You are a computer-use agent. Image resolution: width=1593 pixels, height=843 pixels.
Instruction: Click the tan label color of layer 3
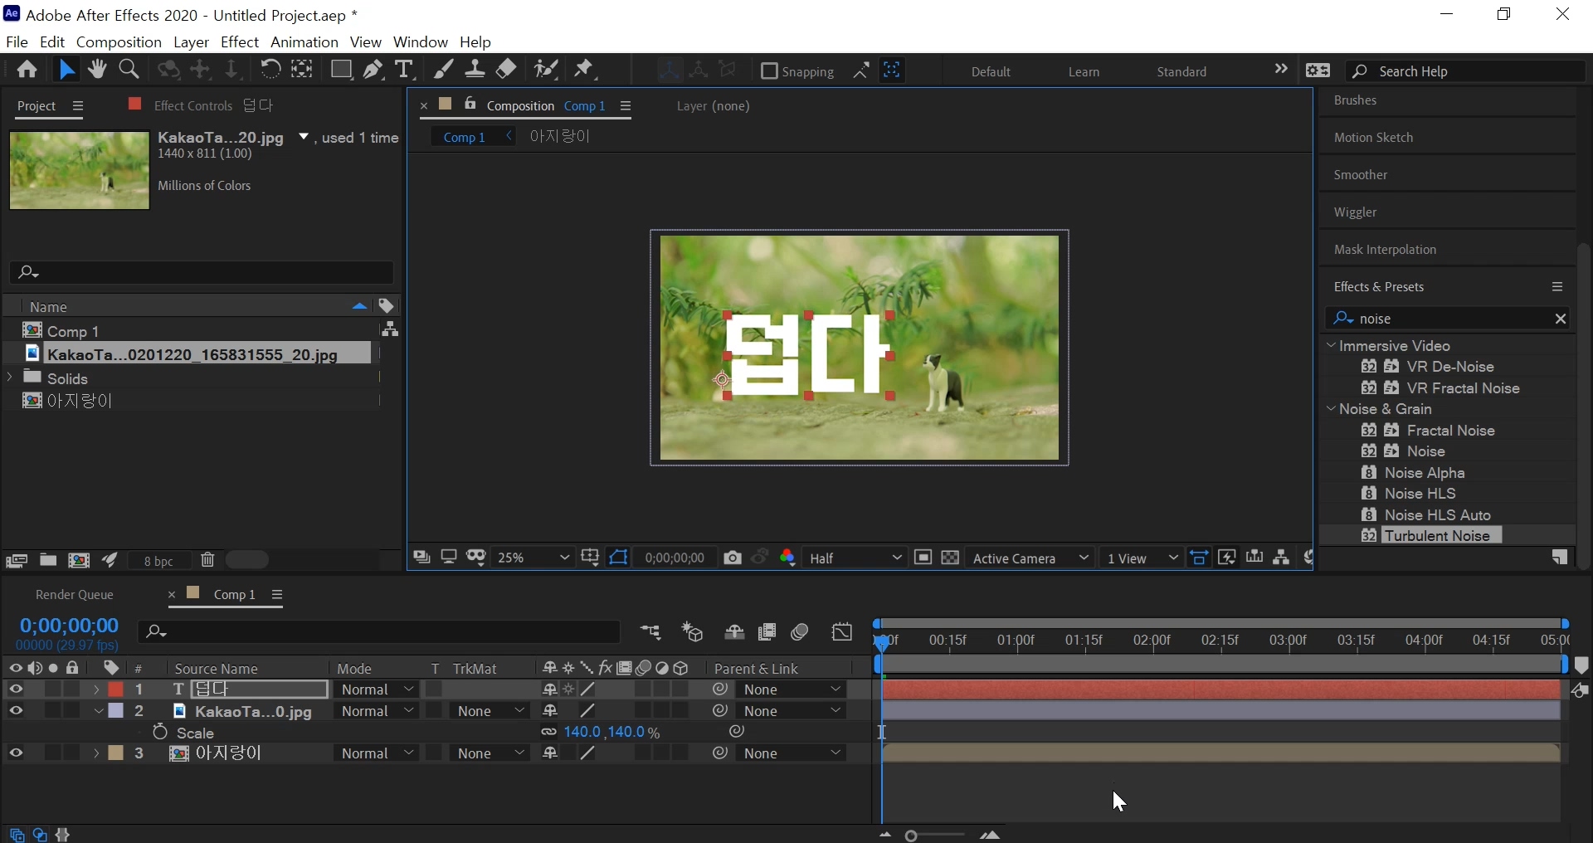click(115, 753)
